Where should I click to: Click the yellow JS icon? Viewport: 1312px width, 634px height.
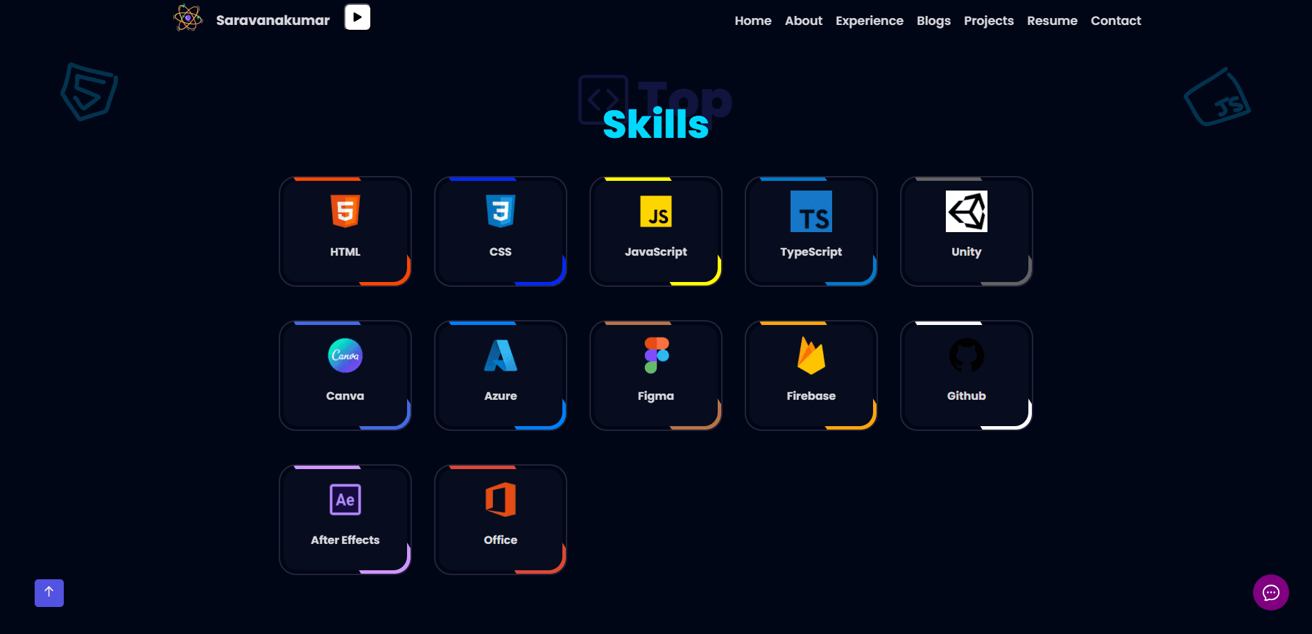click(656, 211)
